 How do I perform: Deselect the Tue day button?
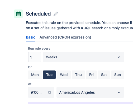pos(49,75)
